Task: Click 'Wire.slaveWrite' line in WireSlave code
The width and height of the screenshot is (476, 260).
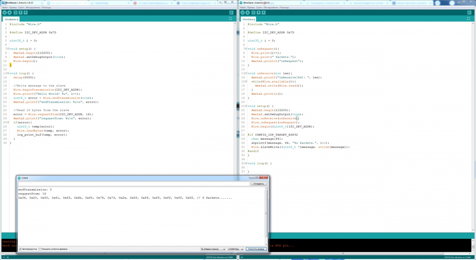Action: [x=300, y=147]
